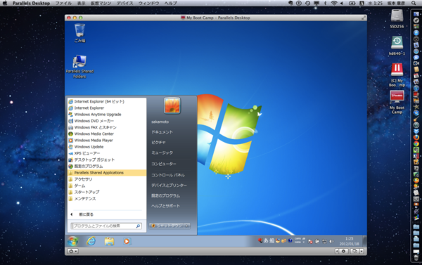The image size is (422, 265).
Task: Click the Evernote elephant menu bar icon
Action: click(x=290, y=4)
